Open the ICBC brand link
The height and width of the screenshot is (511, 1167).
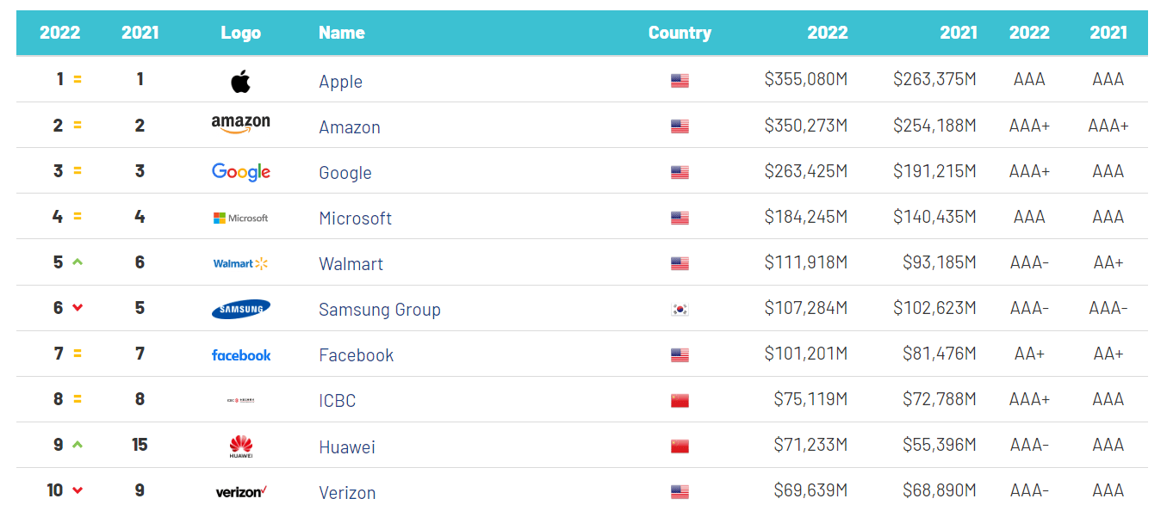[x=338, y=401]
